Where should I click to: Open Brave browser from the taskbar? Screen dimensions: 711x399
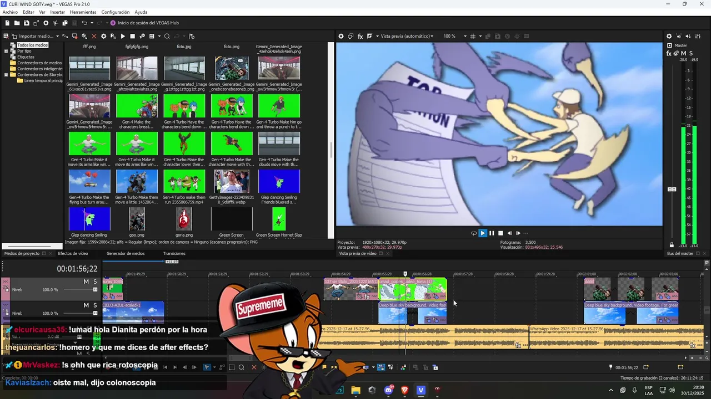[x=404, y=390]
